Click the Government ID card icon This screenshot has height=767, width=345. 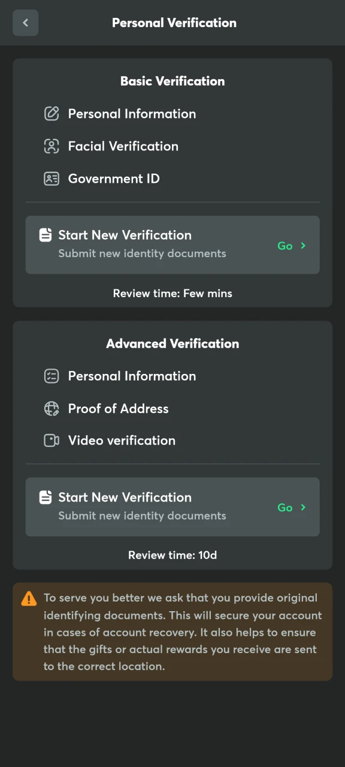pos(52,178)
